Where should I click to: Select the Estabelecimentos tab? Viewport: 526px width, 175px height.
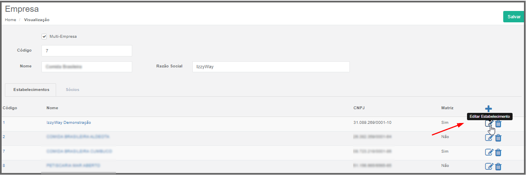pos(31,89)
